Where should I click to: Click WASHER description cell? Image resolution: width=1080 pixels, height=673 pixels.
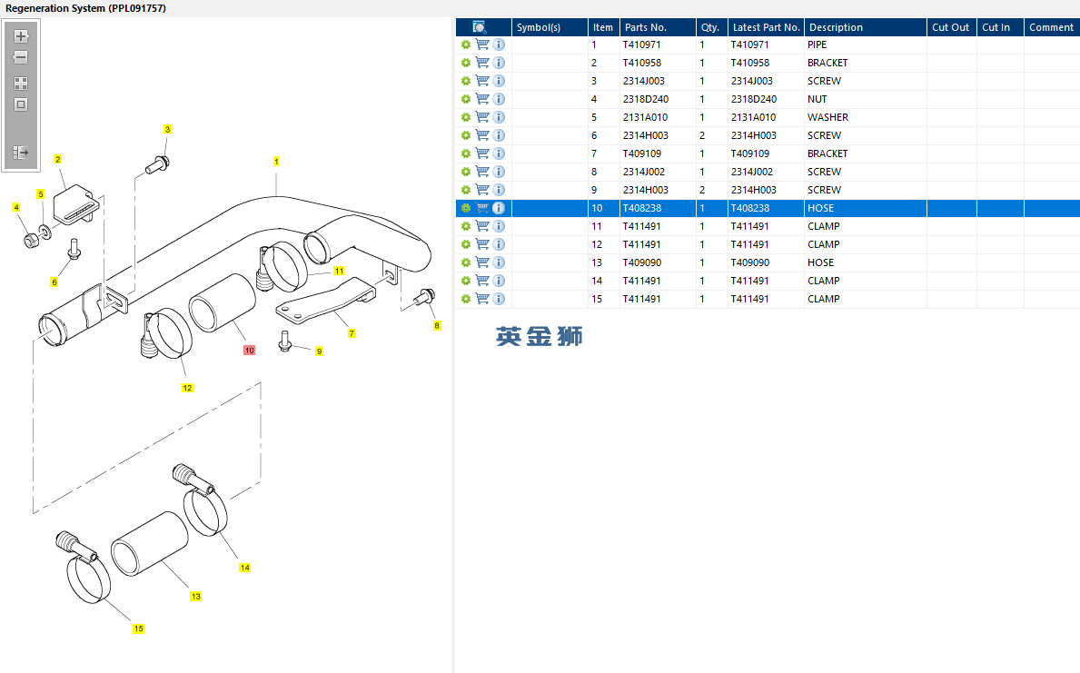pos(827,117)
